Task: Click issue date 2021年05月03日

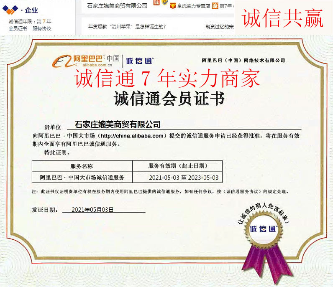Action: 92,210
